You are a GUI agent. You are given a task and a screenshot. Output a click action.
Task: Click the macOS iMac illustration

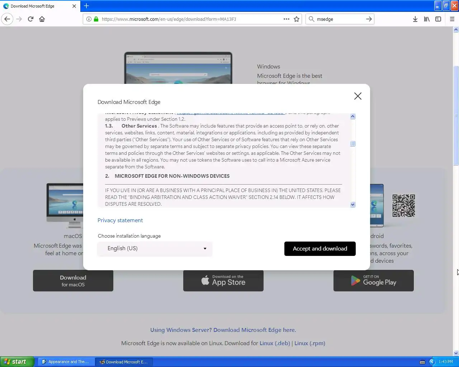[x=65, y=206]
